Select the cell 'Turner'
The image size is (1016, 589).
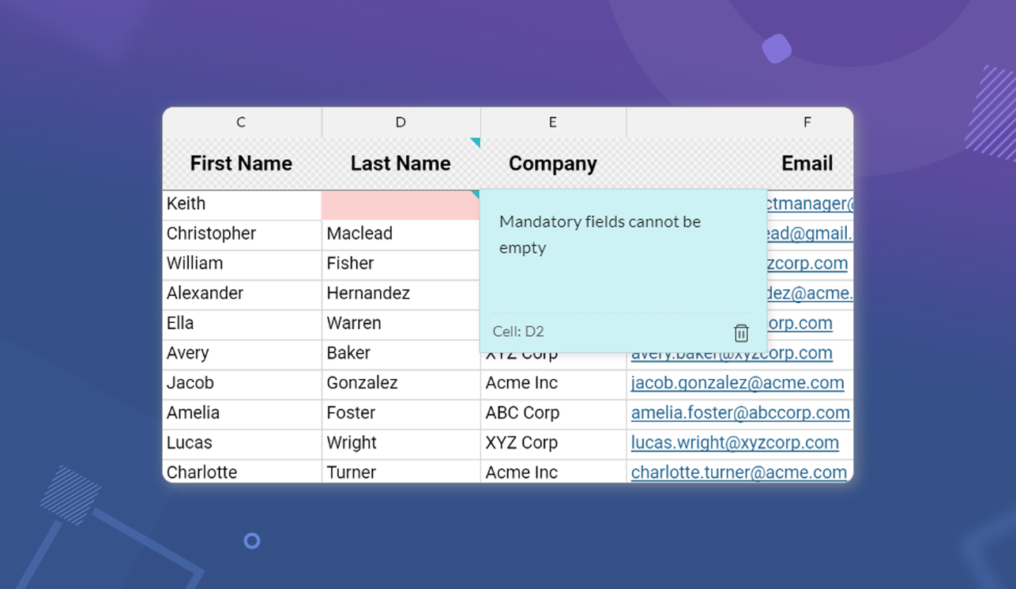click(401, 472)
